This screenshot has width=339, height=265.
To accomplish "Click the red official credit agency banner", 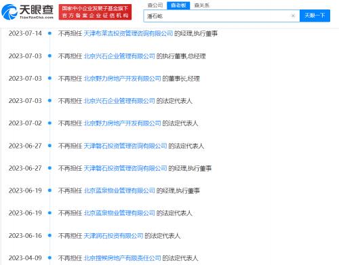I will point(95,12).
